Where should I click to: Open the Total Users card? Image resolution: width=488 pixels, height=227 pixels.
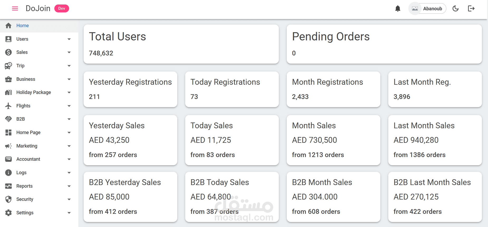pos(181,44)
